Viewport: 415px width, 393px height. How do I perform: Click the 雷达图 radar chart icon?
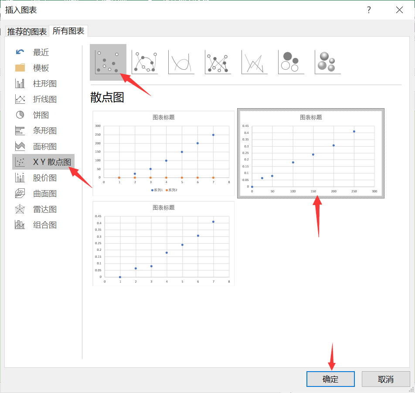tap(20, 209)
